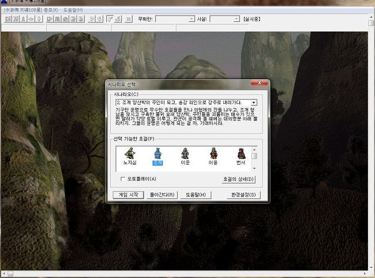
Task: Click main window horizontal scrollbar left arrow
Action: click(x=4, y=273)
